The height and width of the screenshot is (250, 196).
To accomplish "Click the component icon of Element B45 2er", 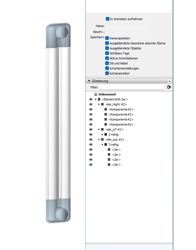I will pos(99,99).
